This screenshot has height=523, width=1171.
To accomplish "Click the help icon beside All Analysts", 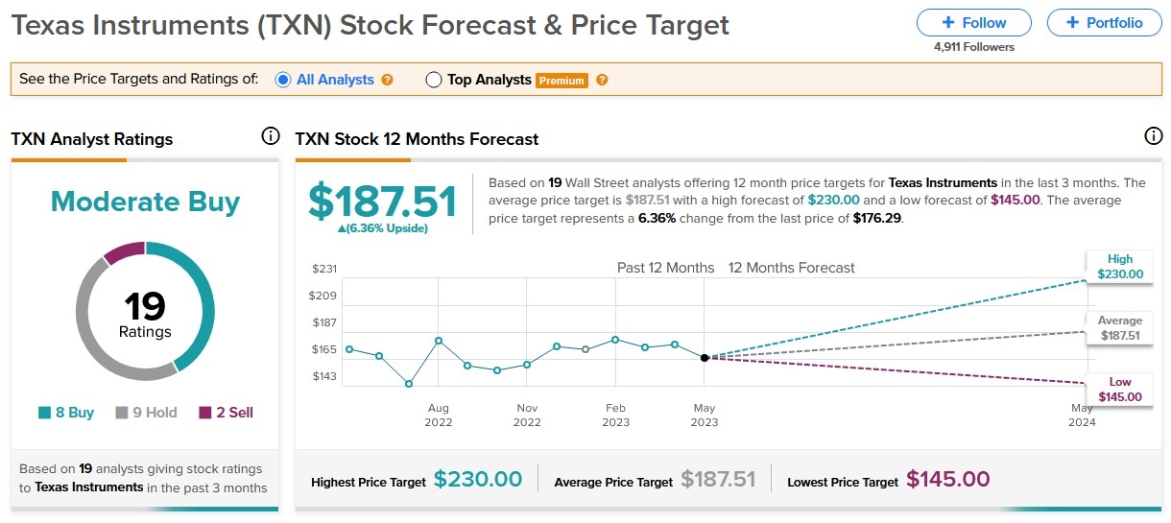I will pyautogui.click(x=388, y=80).
